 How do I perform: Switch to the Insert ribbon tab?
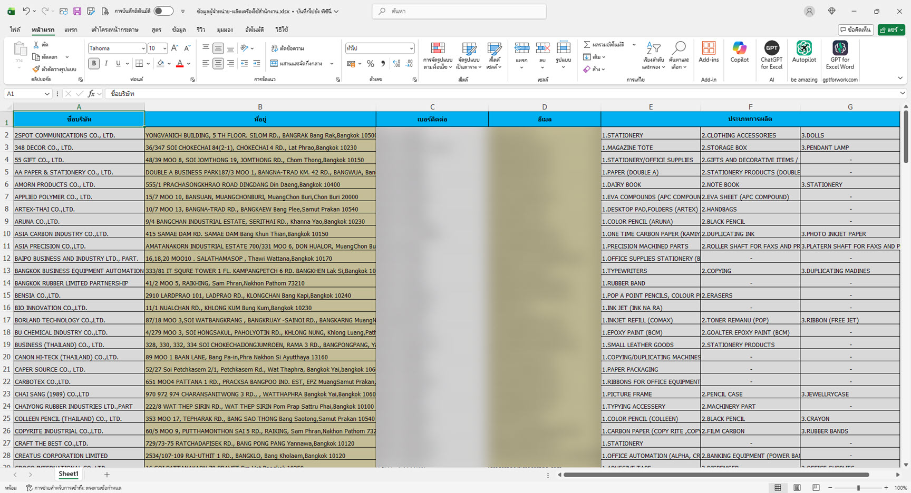(x=71, y=30)
